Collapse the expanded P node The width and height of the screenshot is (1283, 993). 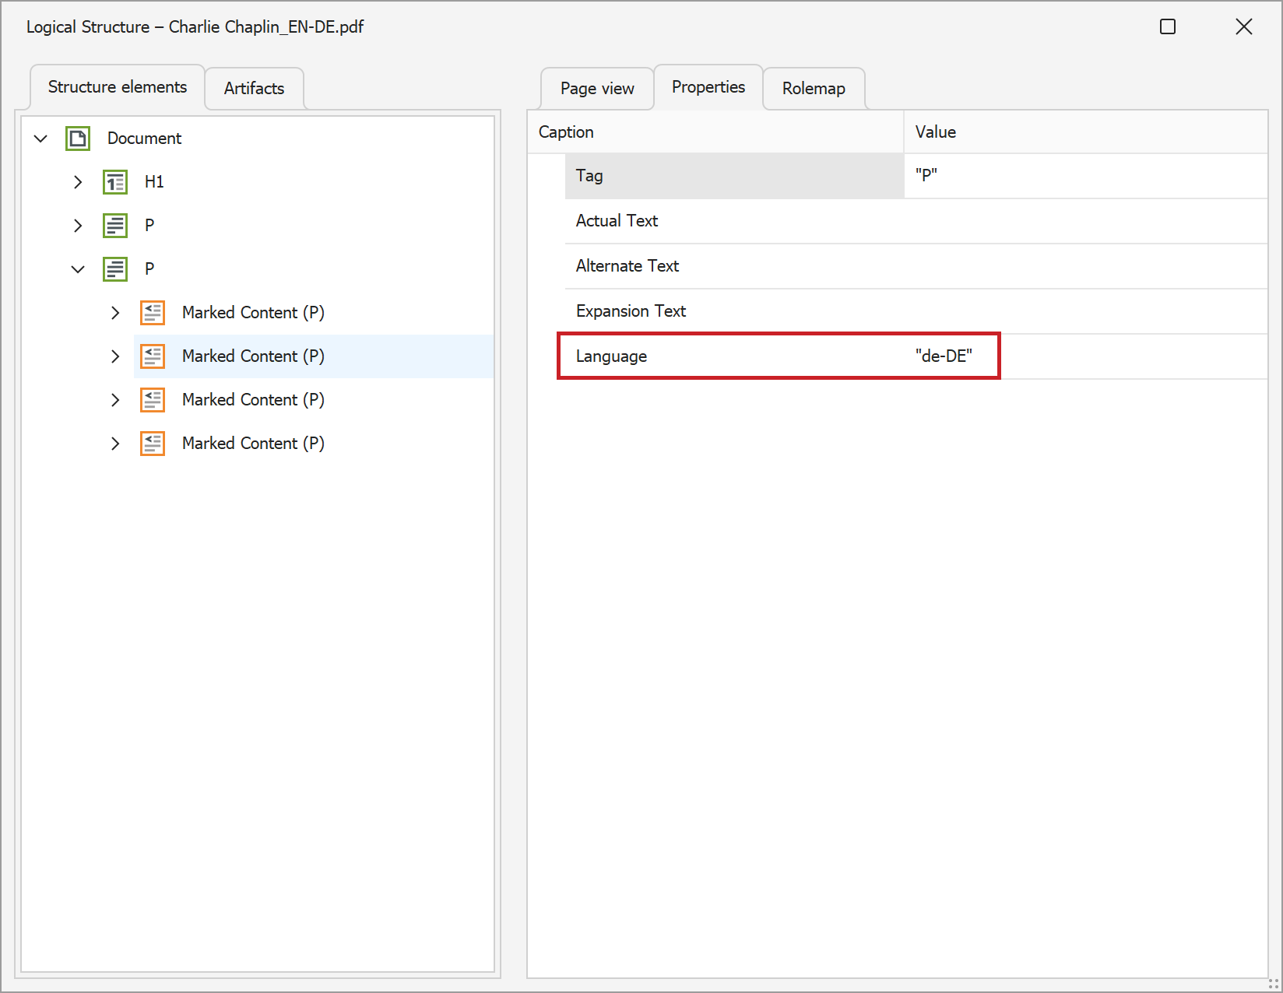point(78,269)
